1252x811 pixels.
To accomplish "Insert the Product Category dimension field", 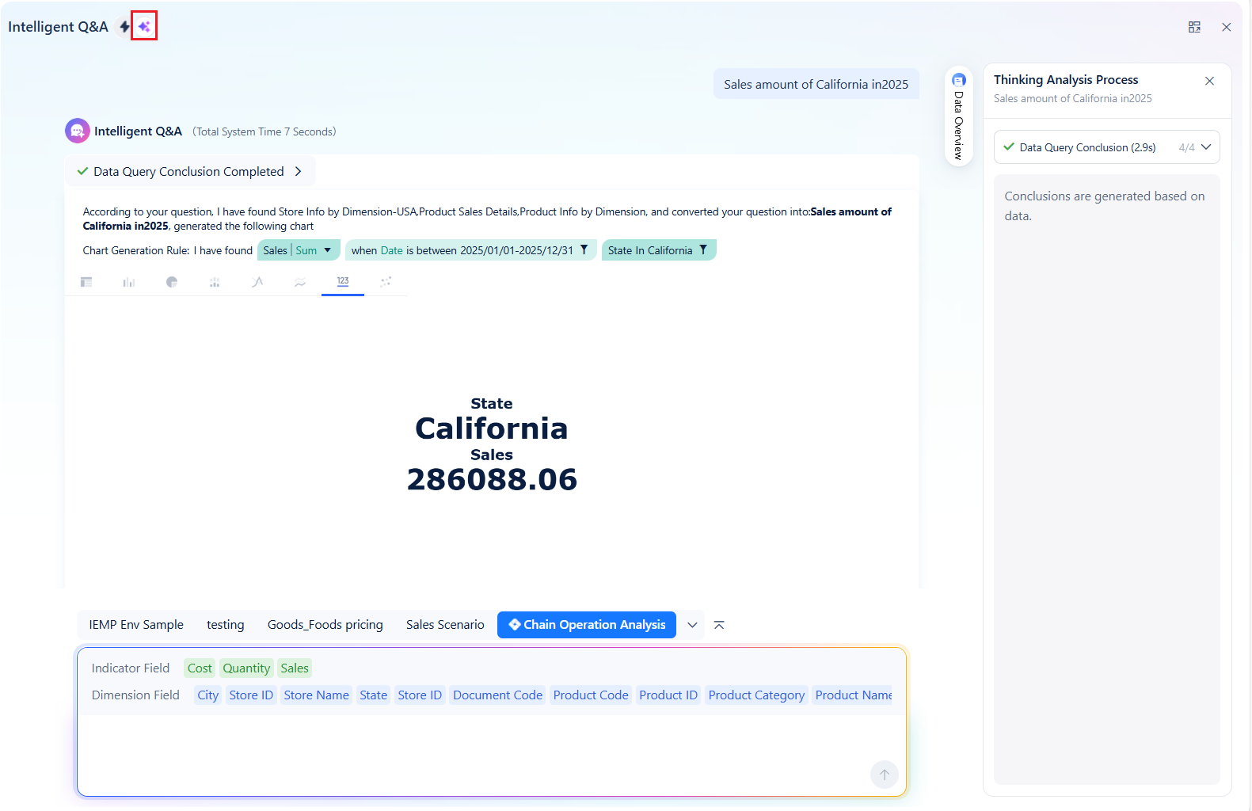I will point(756,695).
